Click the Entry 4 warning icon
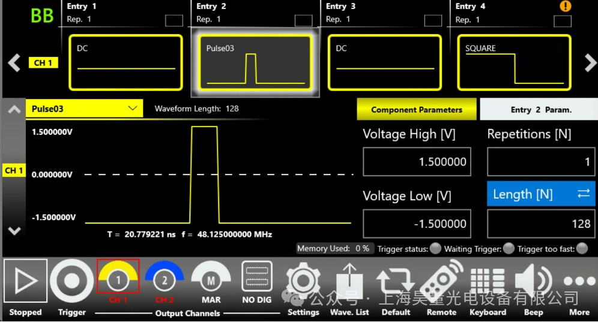Viewport: 598px width, 322px height. click(565, 6)
